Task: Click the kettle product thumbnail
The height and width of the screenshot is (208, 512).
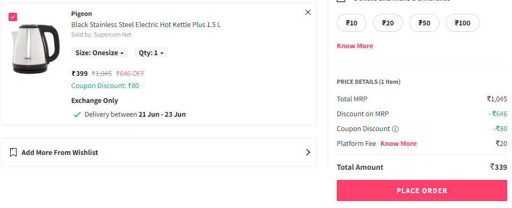Action: 35,48
